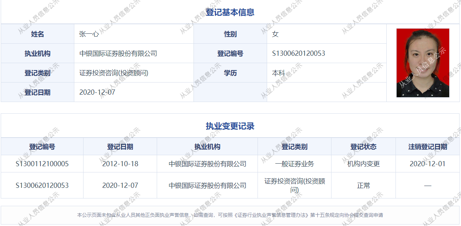Click the 登记状态 column header

[364, 147]
